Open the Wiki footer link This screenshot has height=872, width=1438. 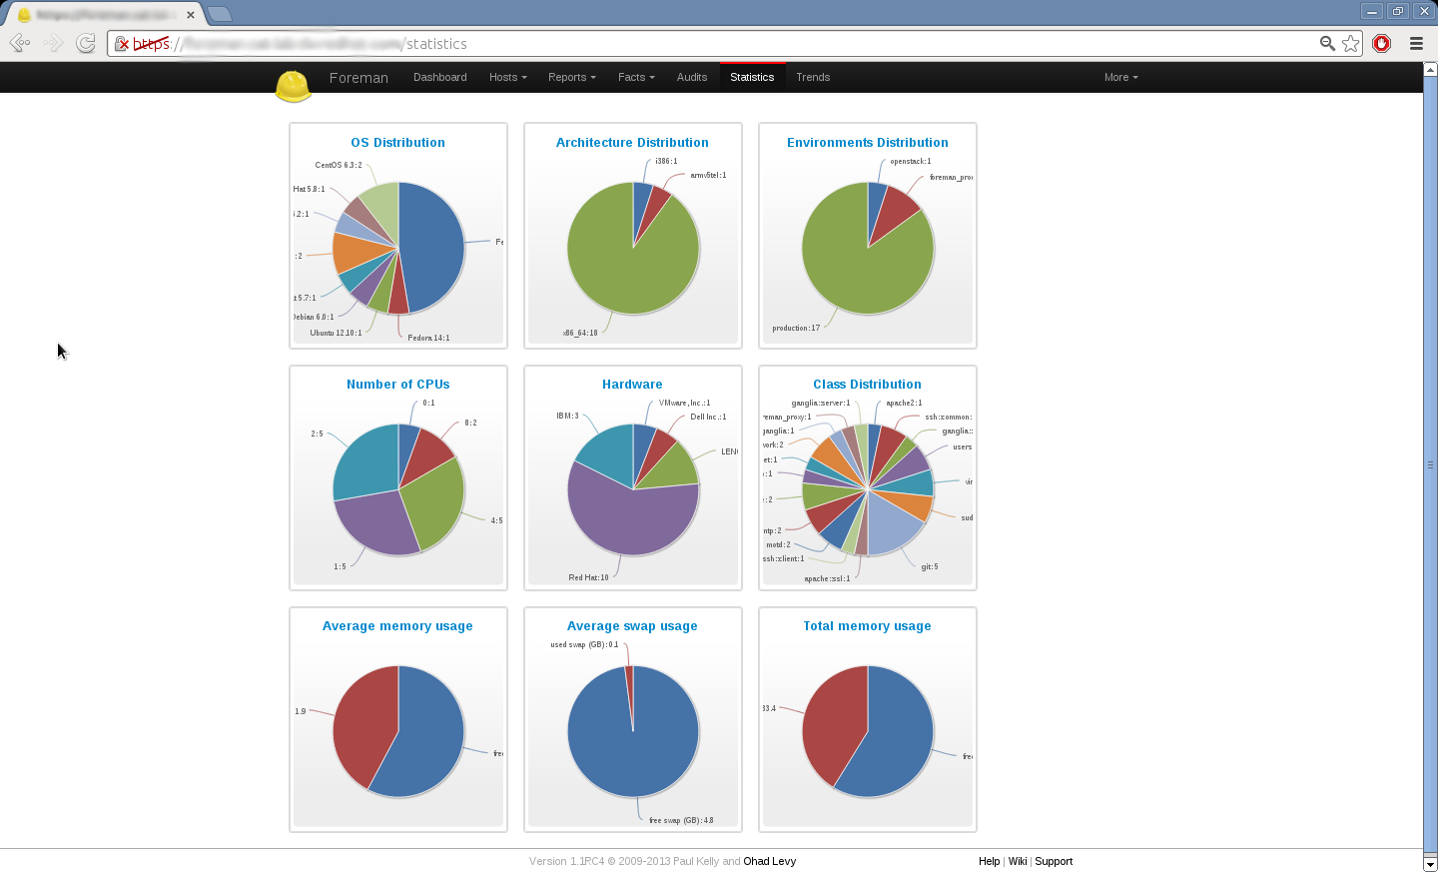click(x=1017, y=861)
